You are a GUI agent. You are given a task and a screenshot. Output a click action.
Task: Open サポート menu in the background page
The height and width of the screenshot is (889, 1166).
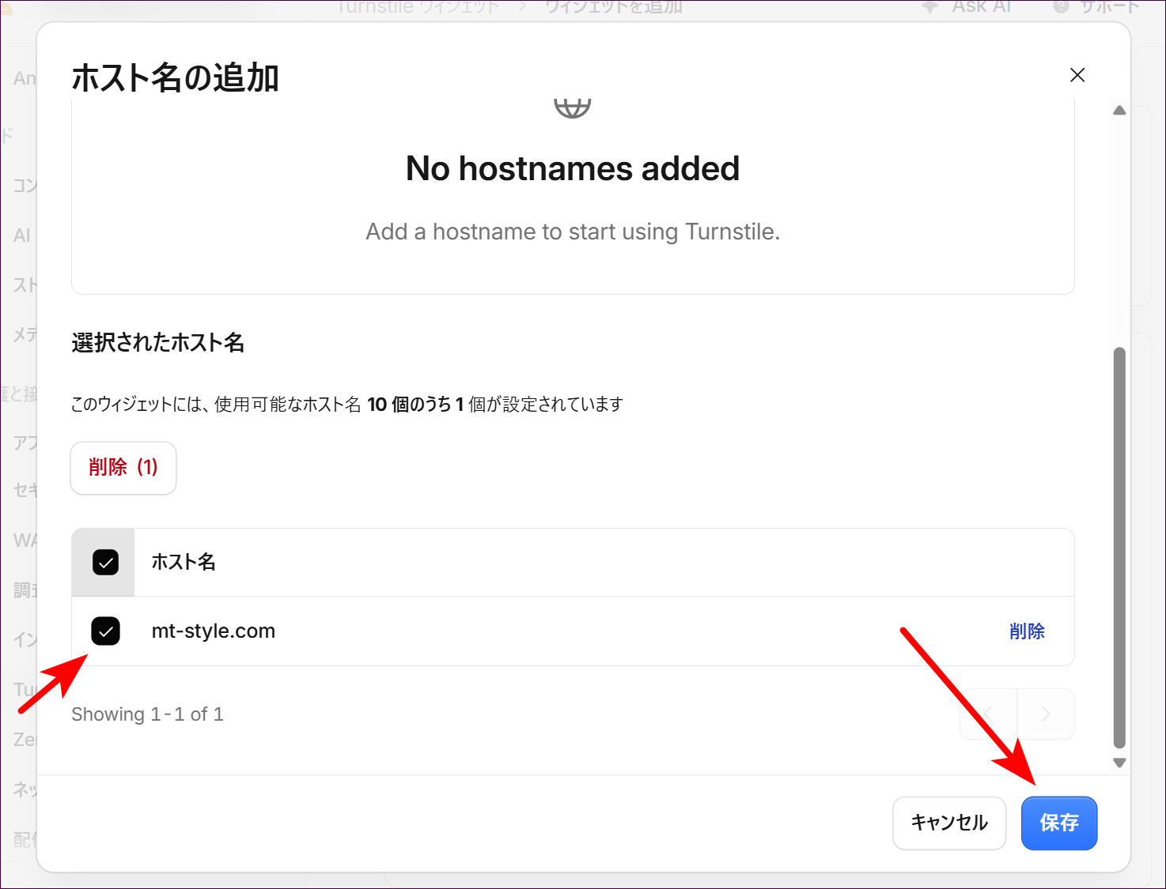[1098, 7]
